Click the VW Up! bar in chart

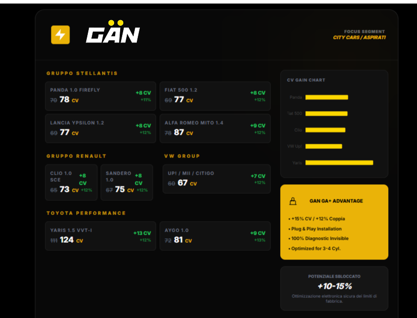point(323,146)
